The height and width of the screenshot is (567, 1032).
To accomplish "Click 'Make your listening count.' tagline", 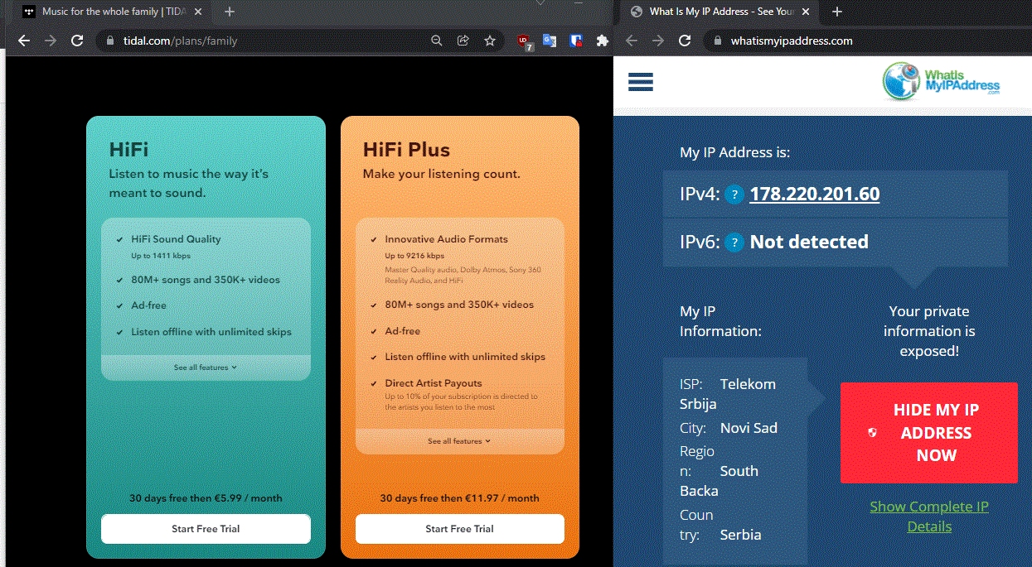I will [441, 175].
